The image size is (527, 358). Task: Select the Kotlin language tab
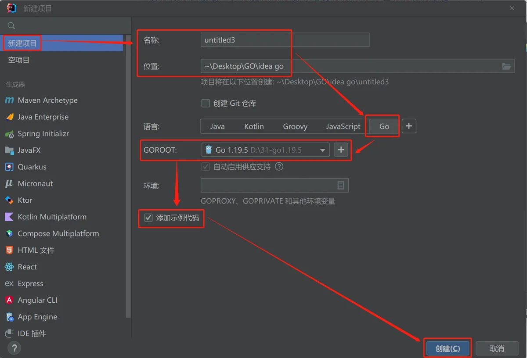pyautogui.click(x=254, y=126)
